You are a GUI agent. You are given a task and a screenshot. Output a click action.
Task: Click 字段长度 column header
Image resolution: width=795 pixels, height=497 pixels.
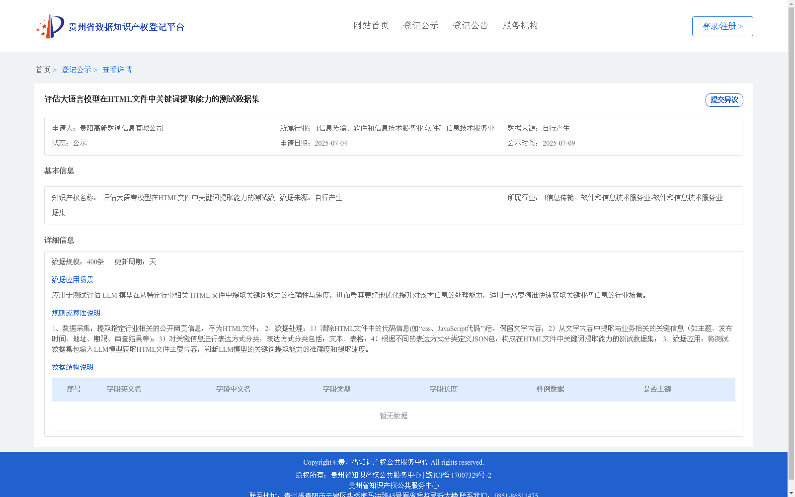click(444, 389)
